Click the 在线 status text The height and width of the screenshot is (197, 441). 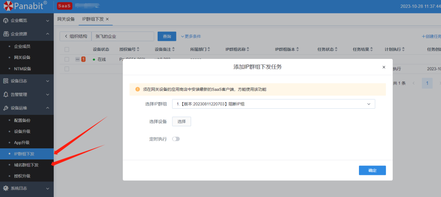102,59
